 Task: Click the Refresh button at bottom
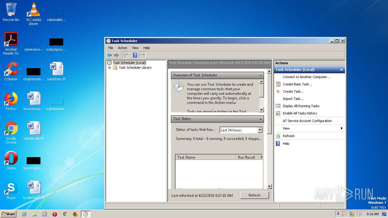[x=254, y=195]
